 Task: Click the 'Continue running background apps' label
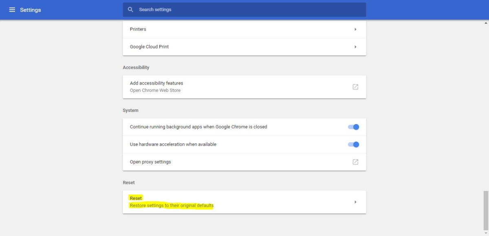(198, 127)
